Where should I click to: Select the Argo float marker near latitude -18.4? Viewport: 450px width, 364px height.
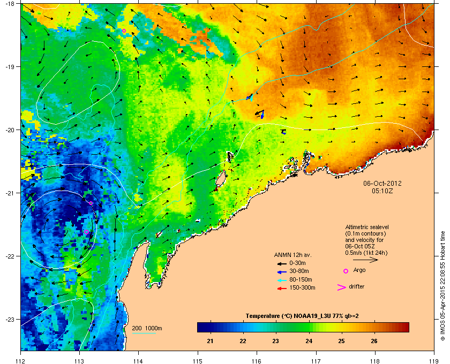pos(124,31)
